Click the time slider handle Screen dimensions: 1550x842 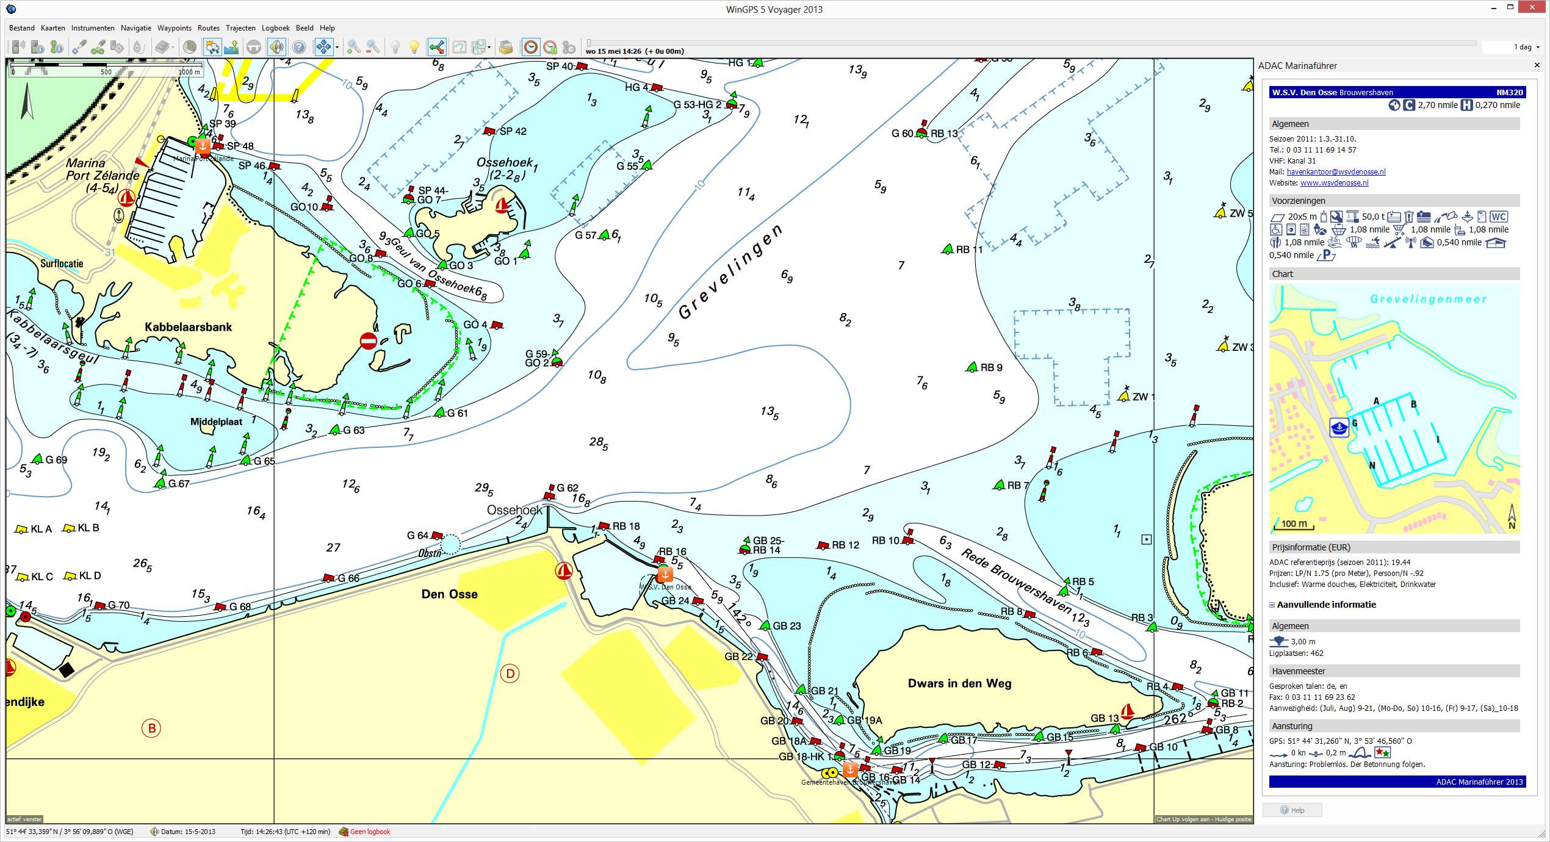point(589,43)
